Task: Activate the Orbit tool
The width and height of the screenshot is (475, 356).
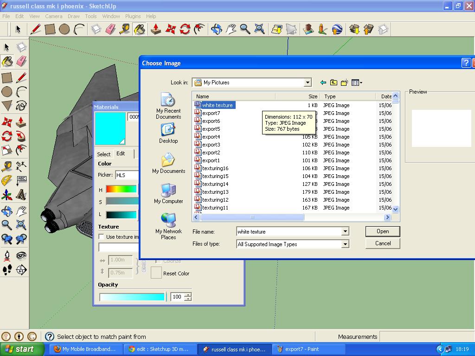Action: click(x=7, y=211)
